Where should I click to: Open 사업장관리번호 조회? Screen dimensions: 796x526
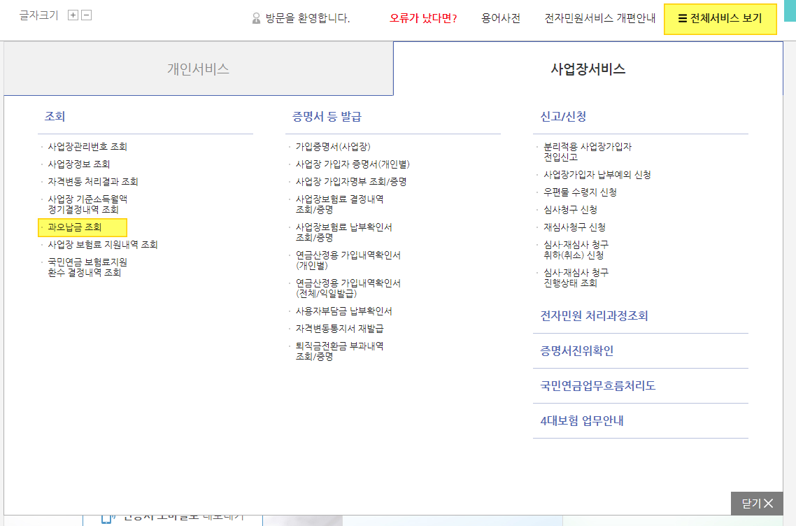[87, 147]
